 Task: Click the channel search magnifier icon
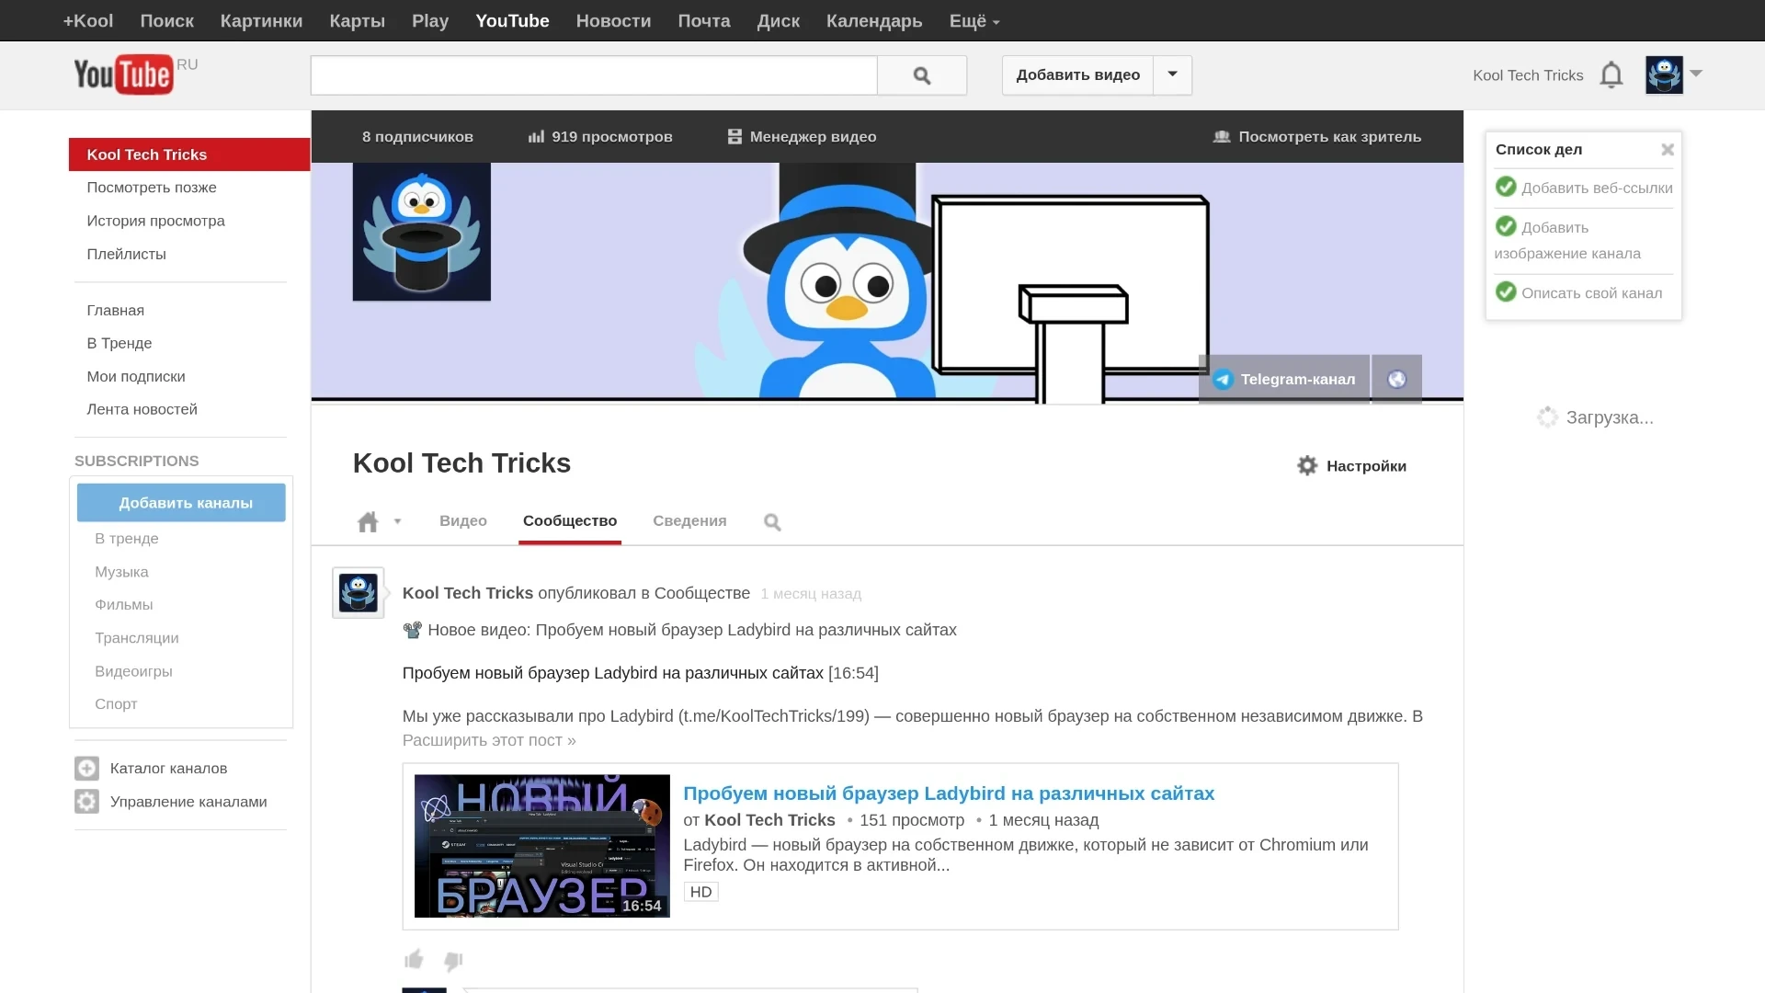[x=772, y=522]
